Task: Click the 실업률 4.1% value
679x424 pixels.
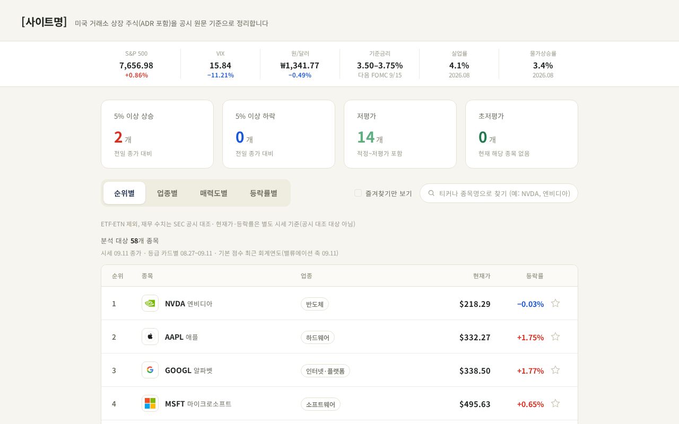Action: [x=459, y=65]
